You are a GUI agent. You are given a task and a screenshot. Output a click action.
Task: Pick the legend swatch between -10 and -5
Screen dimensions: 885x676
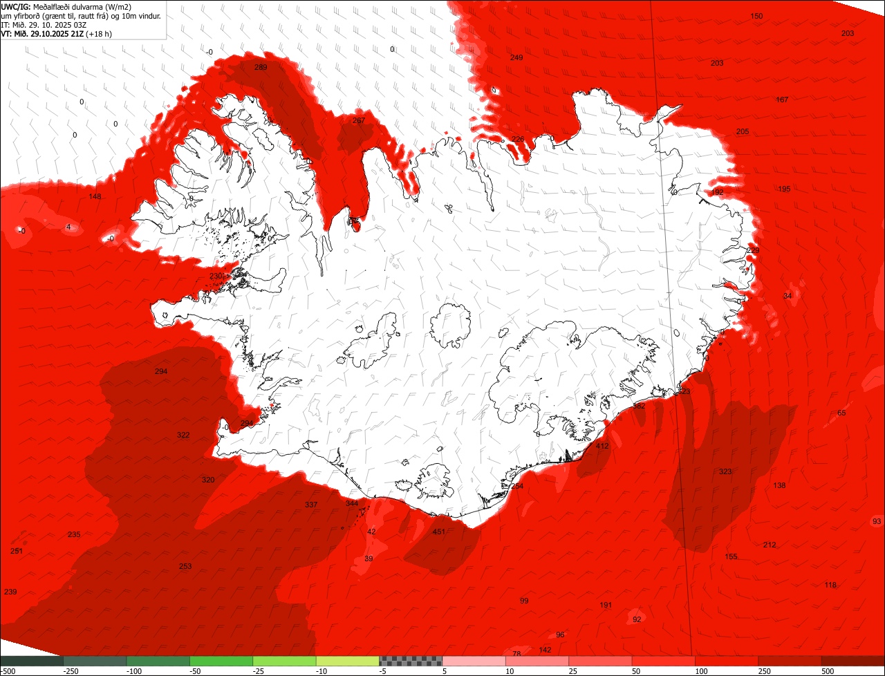pyautogui.click(x=348, y=661)
